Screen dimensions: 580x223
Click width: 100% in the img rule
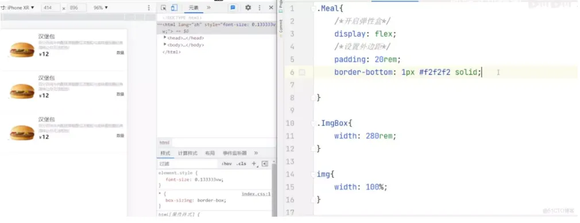(361, 187)
